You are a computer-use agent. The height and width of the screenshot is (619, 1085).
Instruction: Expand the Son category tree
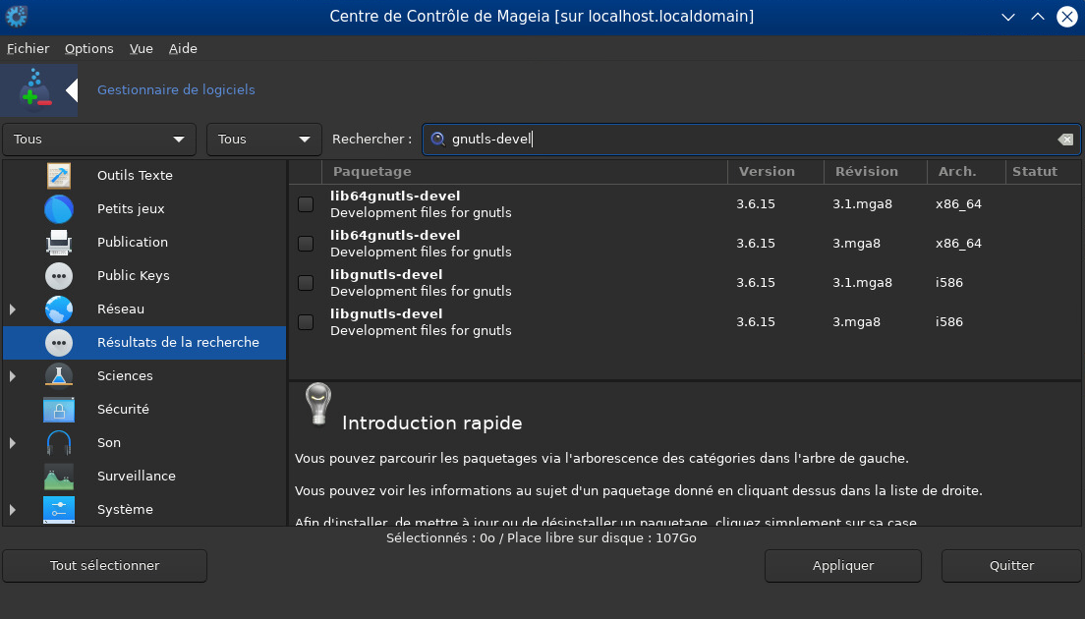[x=13, y=443]
